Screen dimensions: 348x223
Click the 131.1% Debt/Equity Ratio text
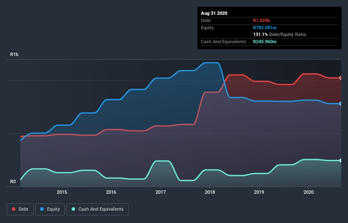(279, 35)
